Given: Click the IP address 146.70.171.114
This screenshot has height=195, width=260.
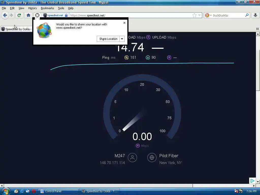Looking at the screenshot, I should click(x=112, y=163).
